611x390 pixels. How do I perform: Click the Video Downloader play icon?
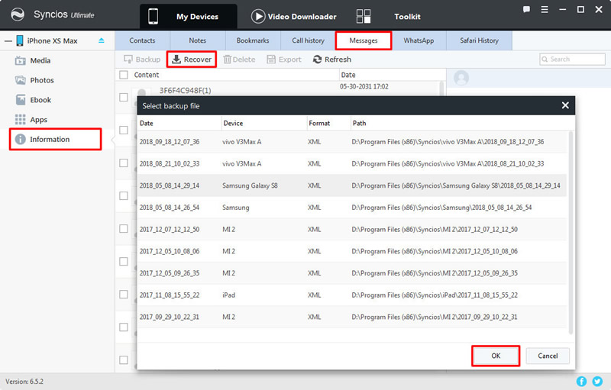pyautogui.click(x=258, y=16)
